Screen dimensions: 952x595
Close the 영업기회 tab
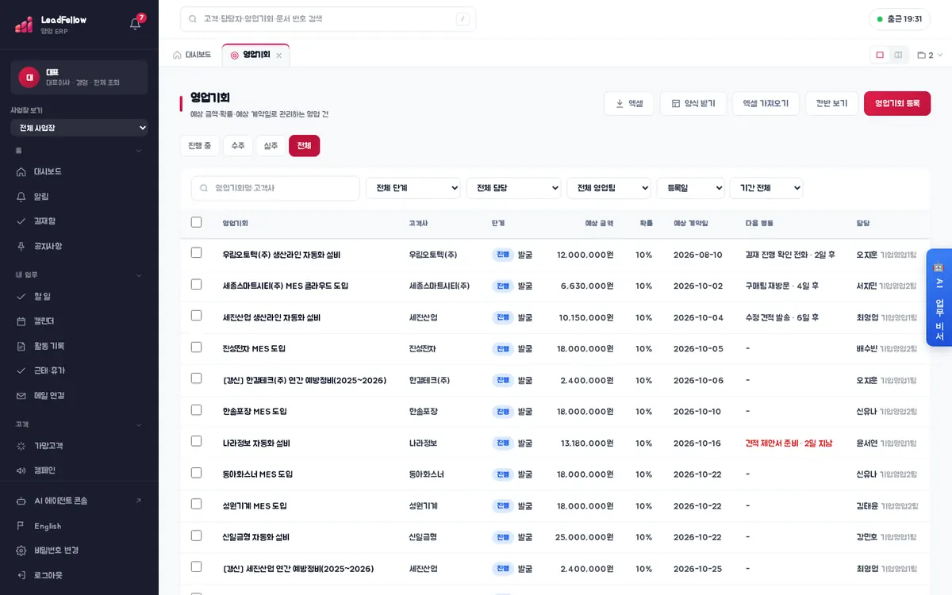point(278,56)
